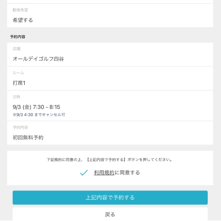This screenshot has height=221, width=221.
Task: Click the instruction text about agreeing to terms
Action: 110,160
